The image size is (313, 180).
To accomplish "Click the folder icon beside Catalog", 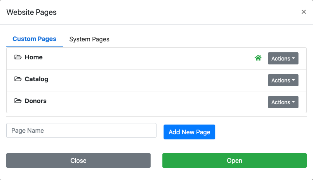I will (x=18, y=79).
